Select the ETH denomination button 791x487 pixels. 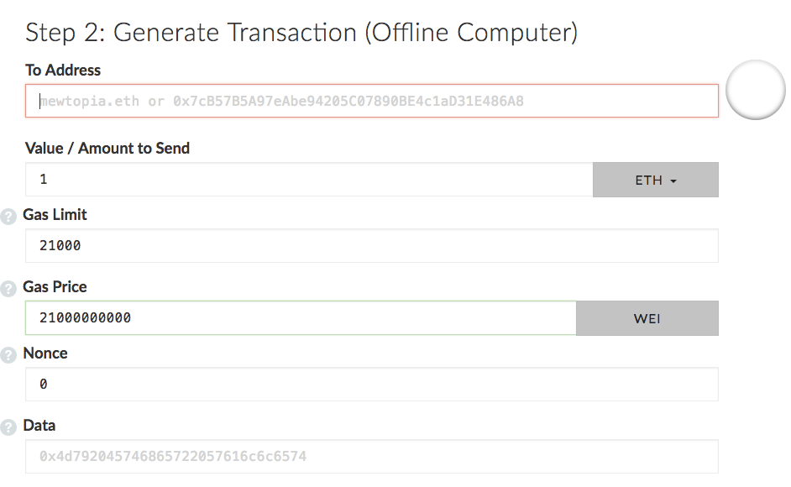(x=656, y=179)
